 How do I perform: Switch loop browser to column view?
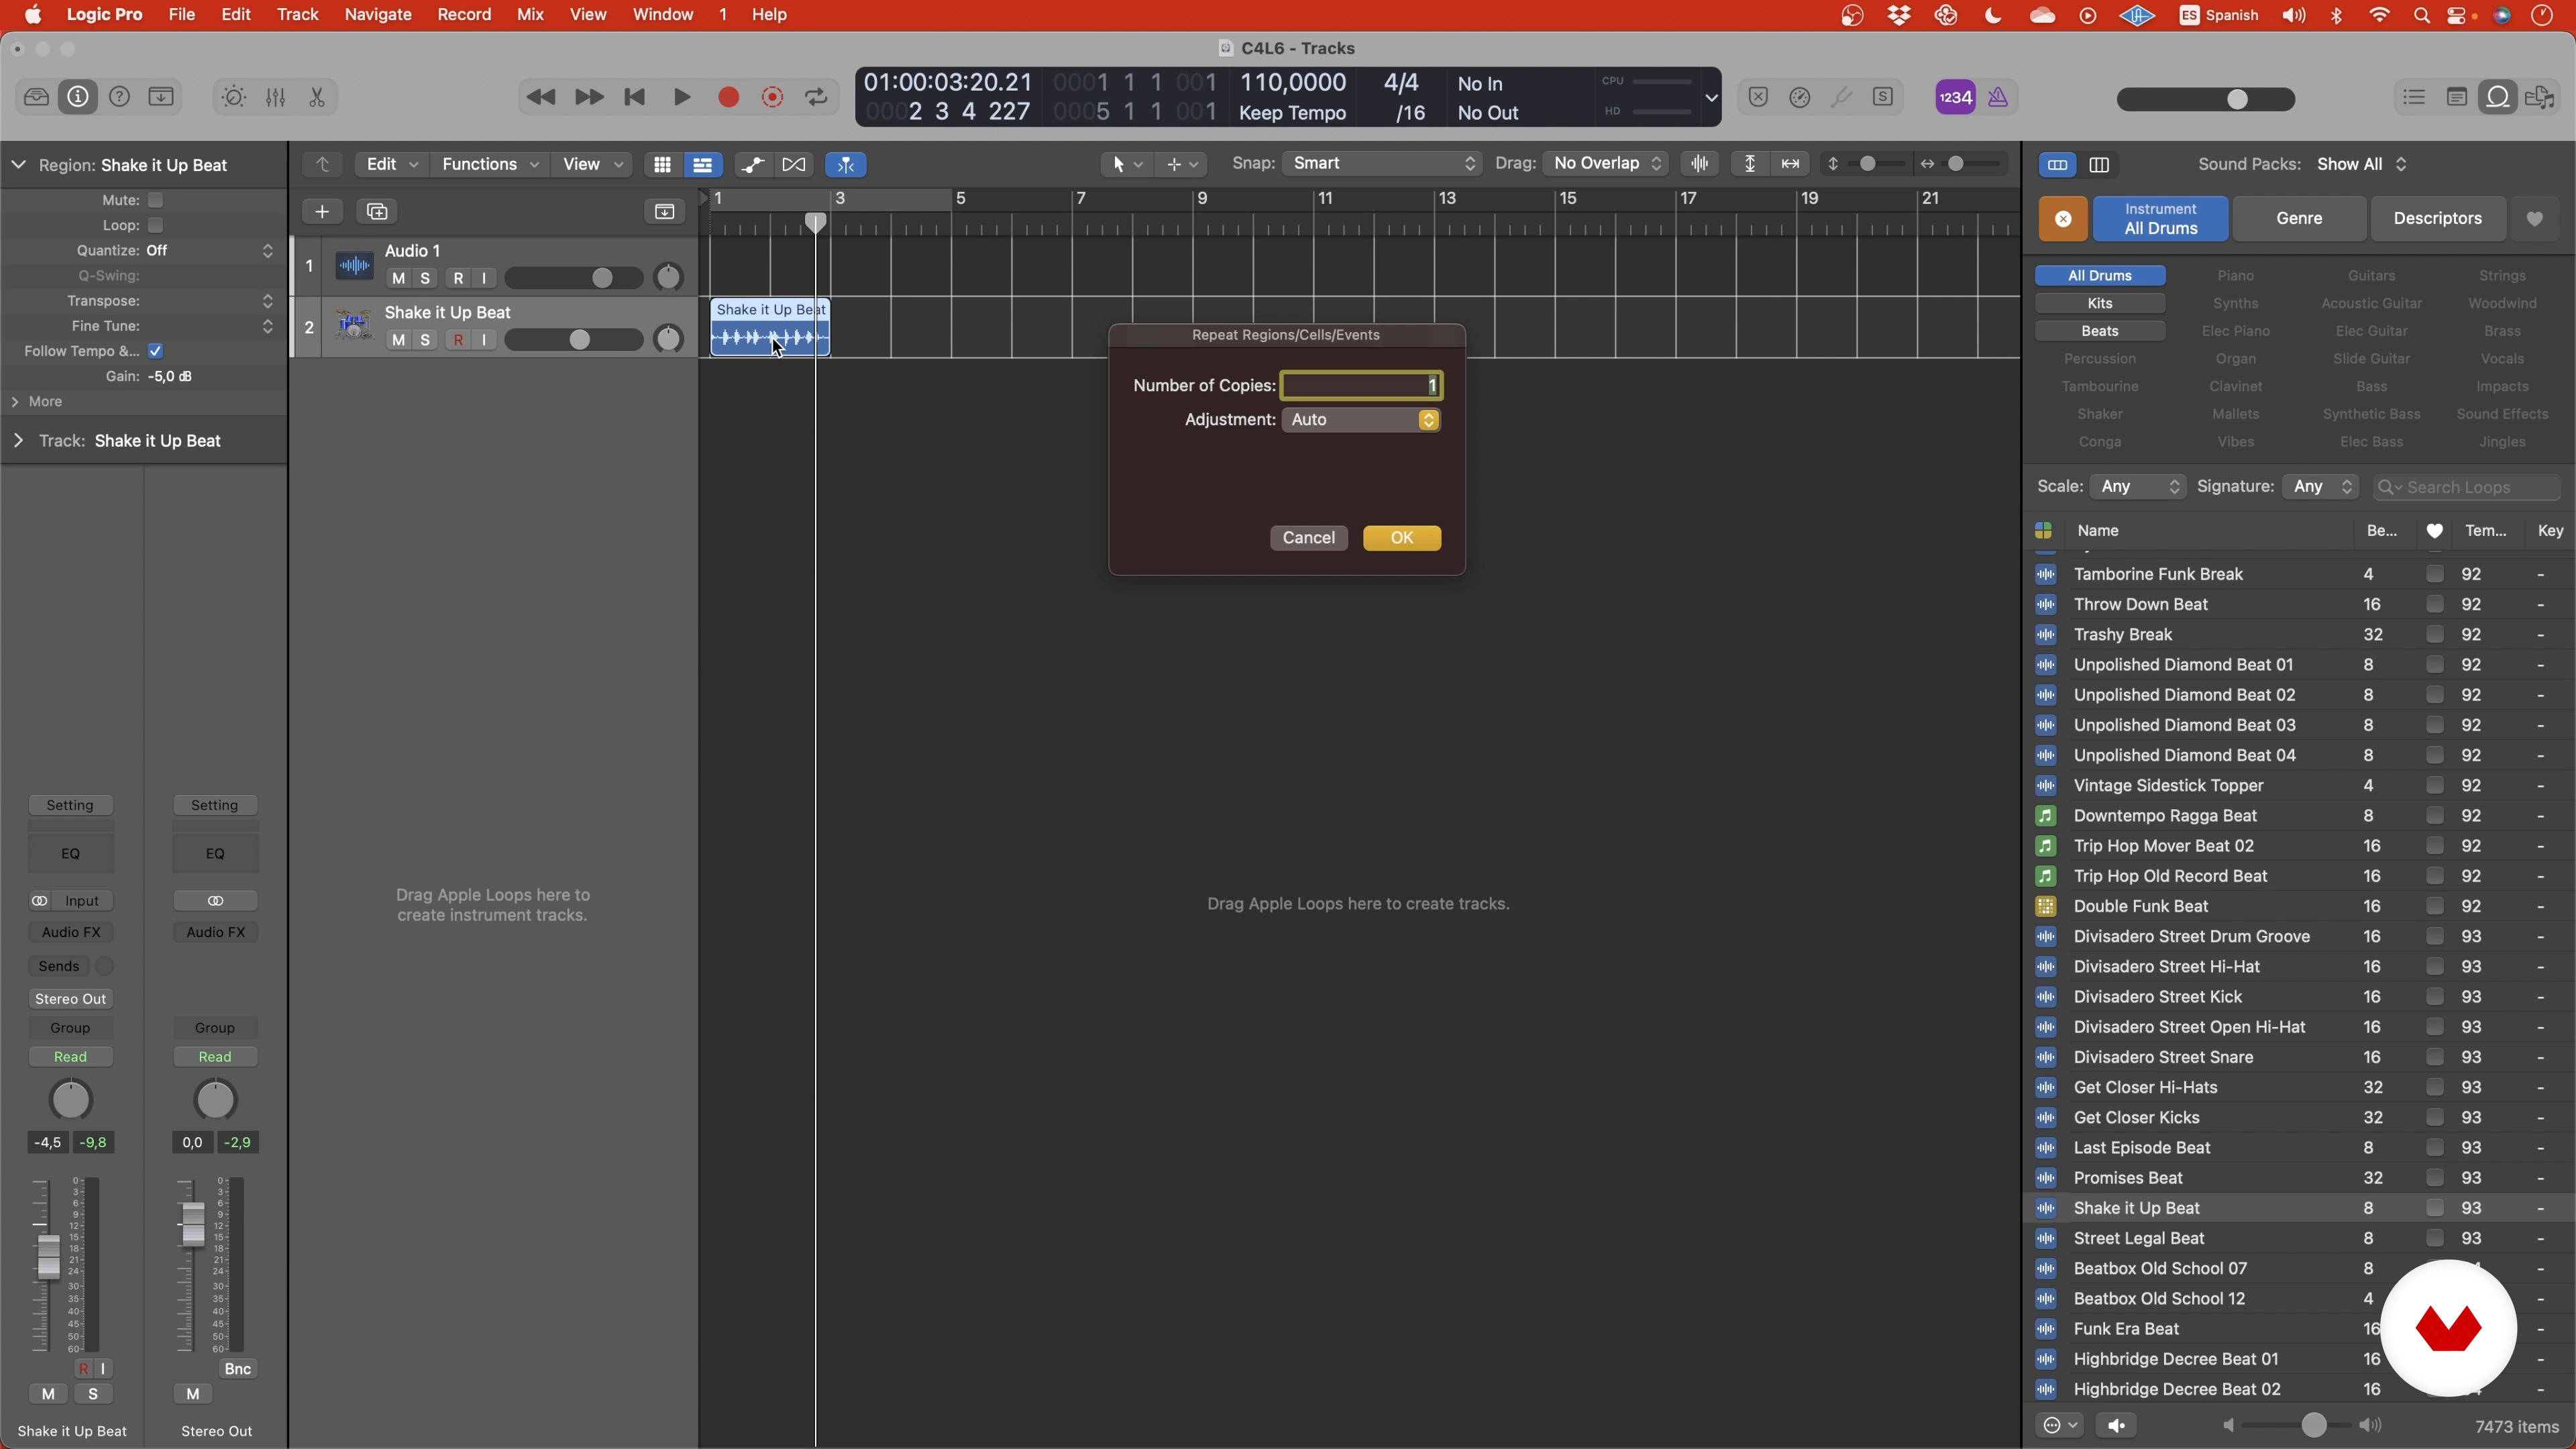(x=2099, y=164)
